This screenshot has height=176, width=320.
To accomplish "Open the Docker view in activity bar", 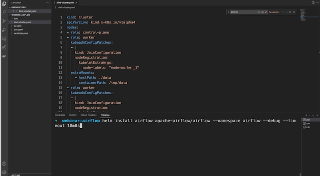I will click(4, 56).
